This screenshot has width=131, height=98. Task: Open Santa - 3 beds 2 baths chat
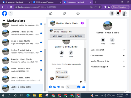point(22,79)
